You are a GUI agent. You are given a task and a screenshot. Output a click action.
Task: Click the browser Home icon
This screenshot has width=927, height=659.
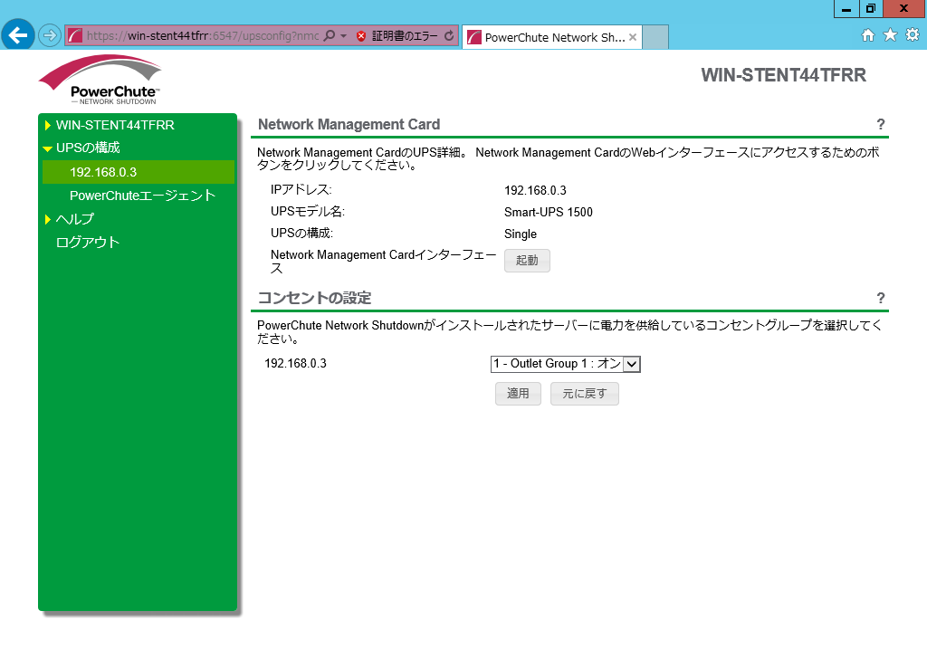click(x=867, y=34)
